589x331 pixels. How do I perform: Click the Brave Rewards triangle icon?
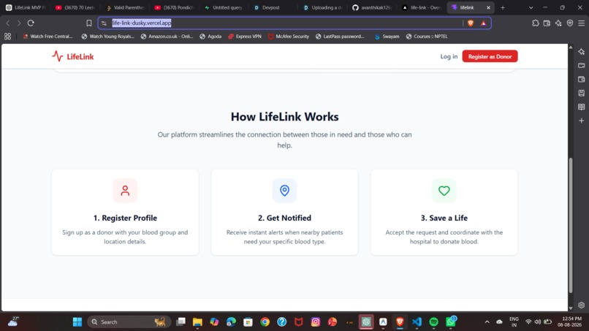coord(484,23)
